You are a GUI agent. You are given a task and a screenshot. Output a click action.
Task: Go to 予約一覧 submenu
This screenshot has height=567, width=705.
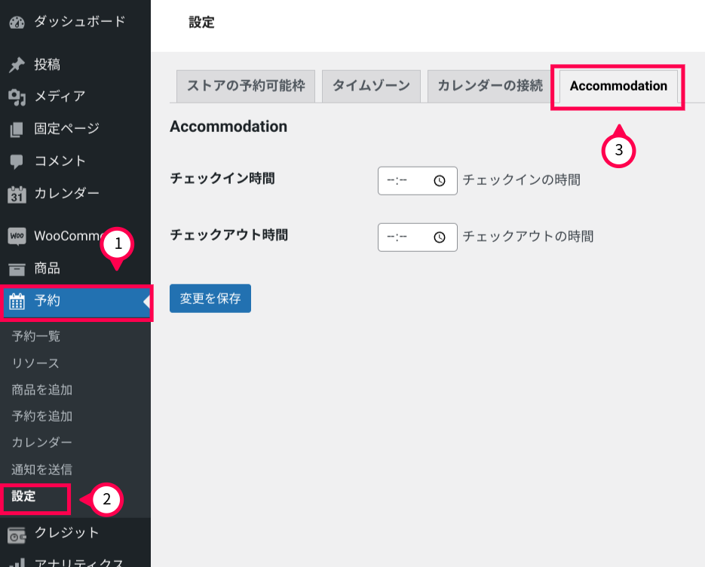(36, 336)
